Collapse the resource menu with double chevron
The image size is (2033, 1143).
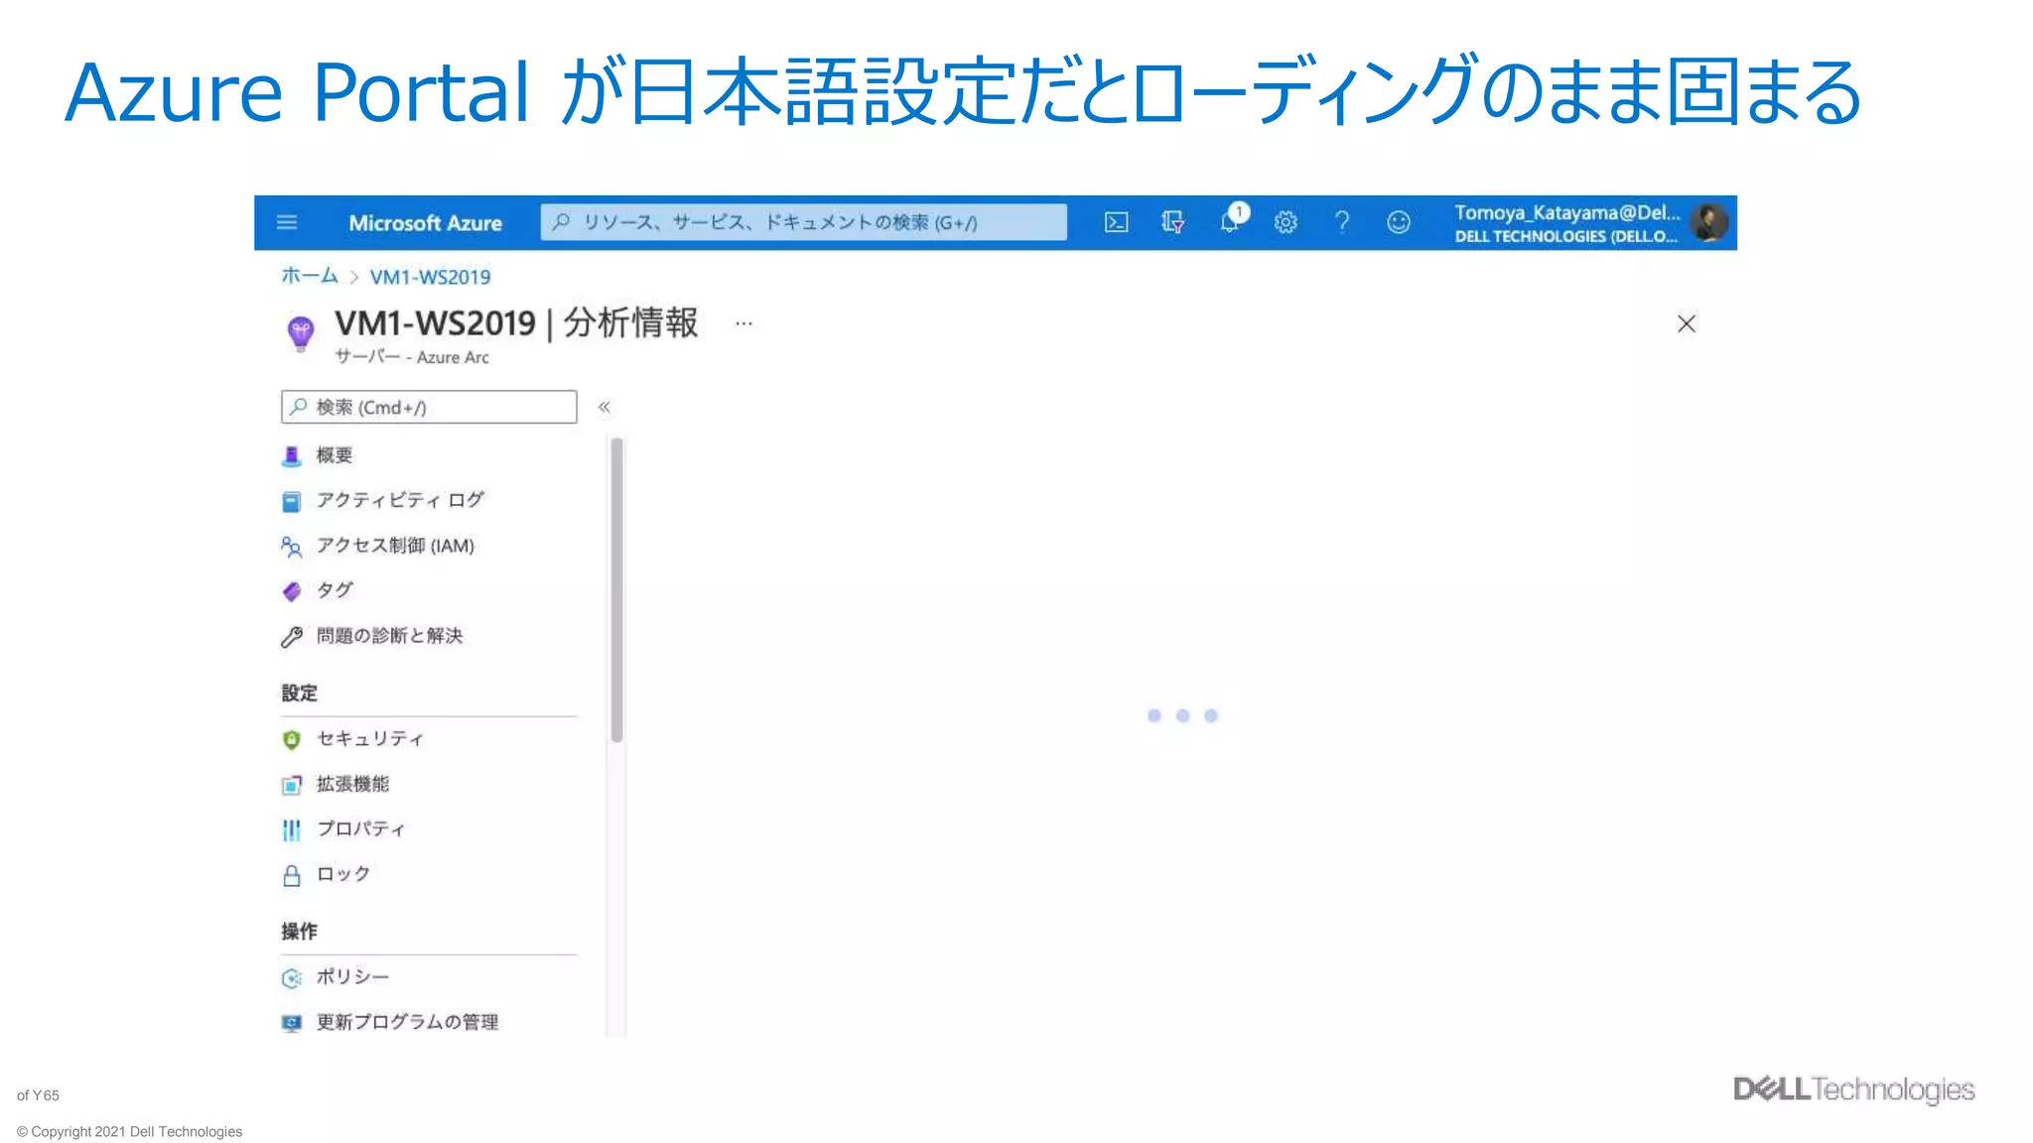tap(604, 407)
